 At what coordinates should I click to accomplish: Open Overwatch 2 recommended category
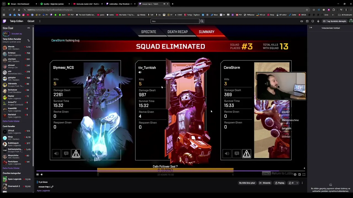(x=17, y=186)
